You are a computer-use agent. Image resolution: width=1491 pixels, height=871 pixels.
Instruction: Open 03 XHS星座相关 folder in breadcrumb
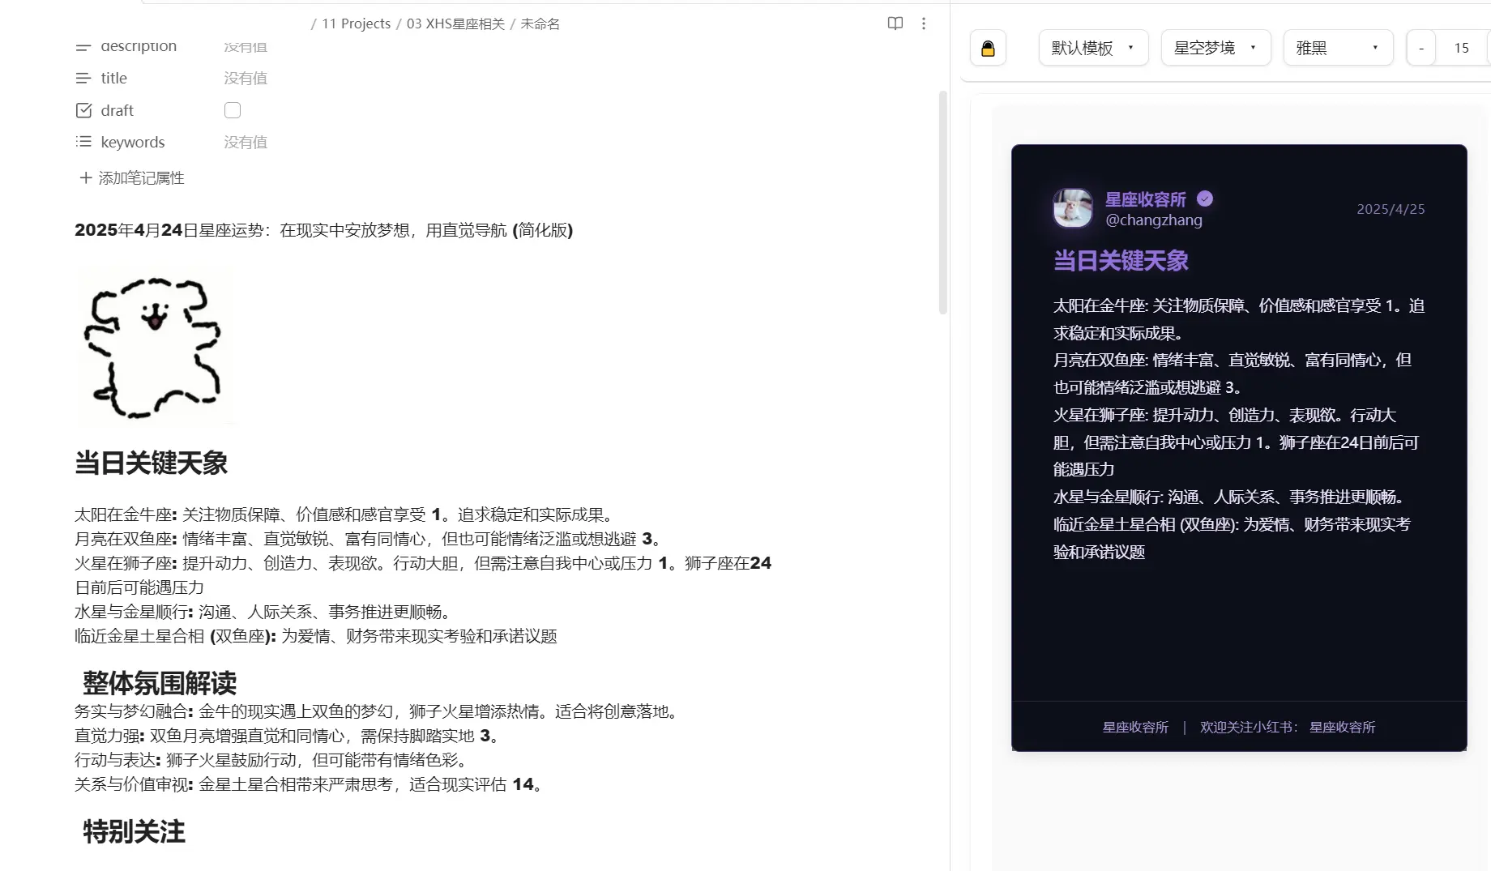coord(455,23)
